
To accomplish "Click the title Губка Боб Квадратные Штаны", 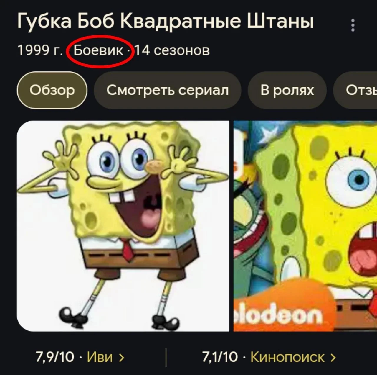I will [166, 21].
